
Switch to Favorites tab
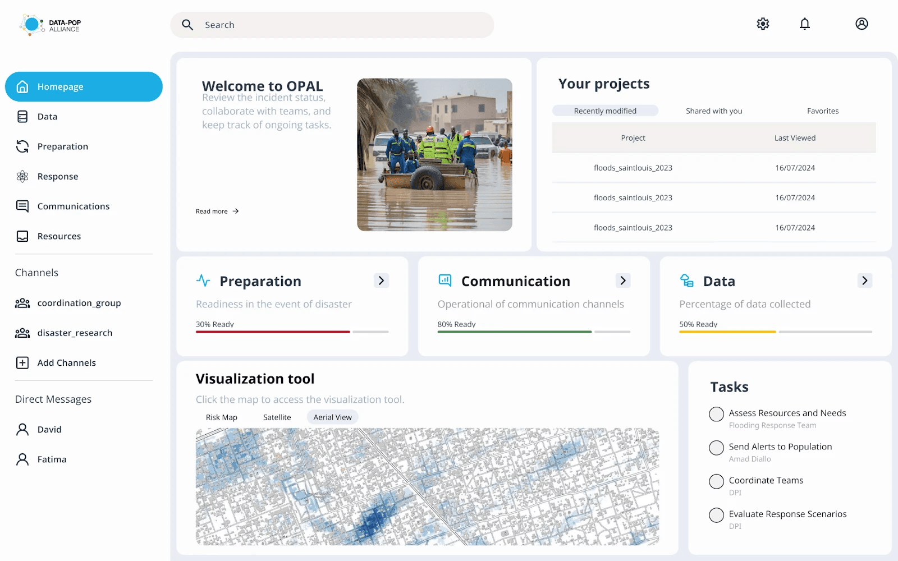click(x=823, y=111)
